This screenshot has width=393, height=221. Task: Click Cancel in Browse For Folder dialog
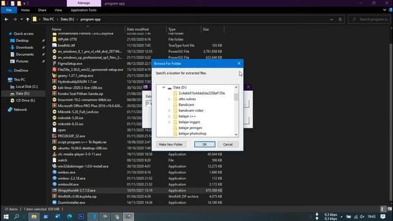click(228, 144)
